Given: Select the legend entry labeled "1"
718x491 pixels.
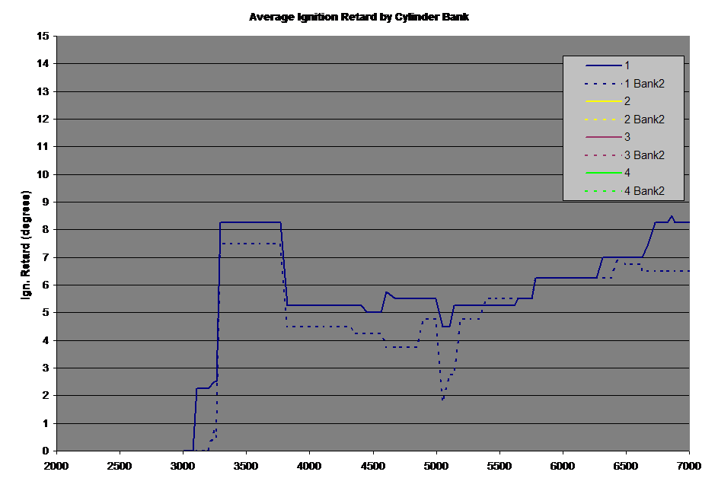Looking at the screenshot, I should pyautogui.click(x=627, y=65).
